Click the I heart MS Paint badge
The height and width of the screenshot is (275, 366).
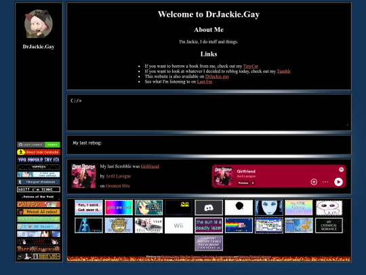[x=39, y=227]
